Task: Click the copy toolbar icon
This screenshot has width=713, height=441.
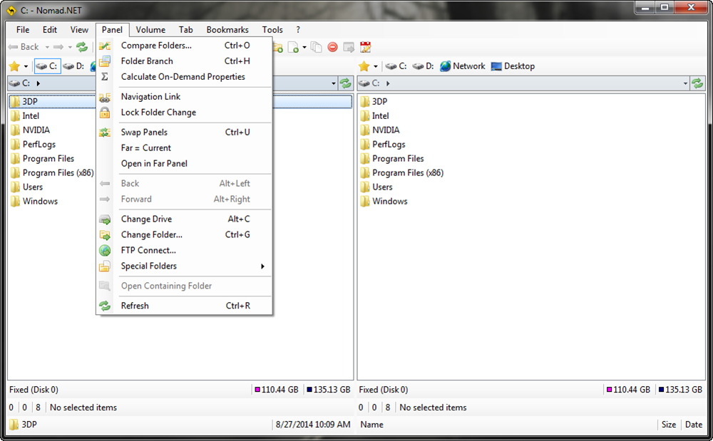Action: (316, 47)
